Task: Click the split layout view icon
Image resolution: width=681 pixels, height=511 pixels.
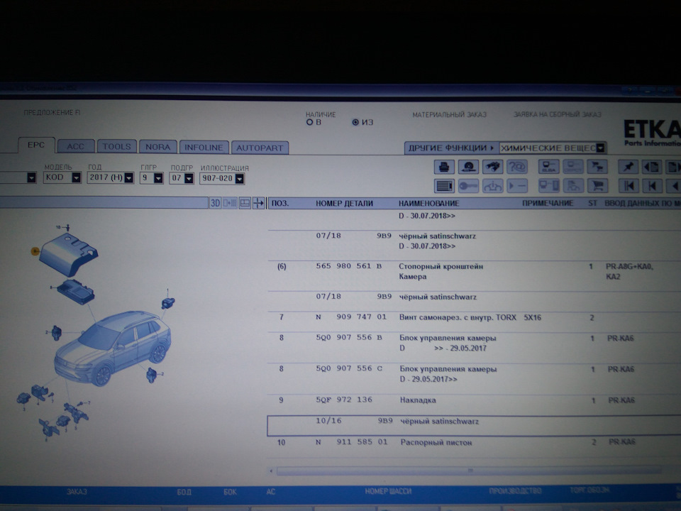Action: [x=245, y=203]
